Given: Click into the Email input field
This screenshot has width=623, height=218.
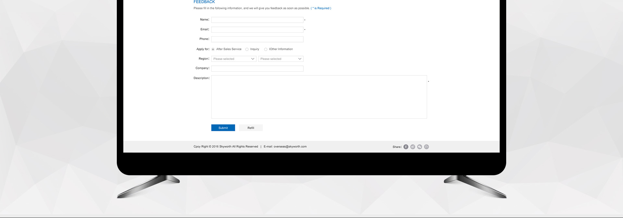Looking at the screenshot, I should [x=257, y=30].
